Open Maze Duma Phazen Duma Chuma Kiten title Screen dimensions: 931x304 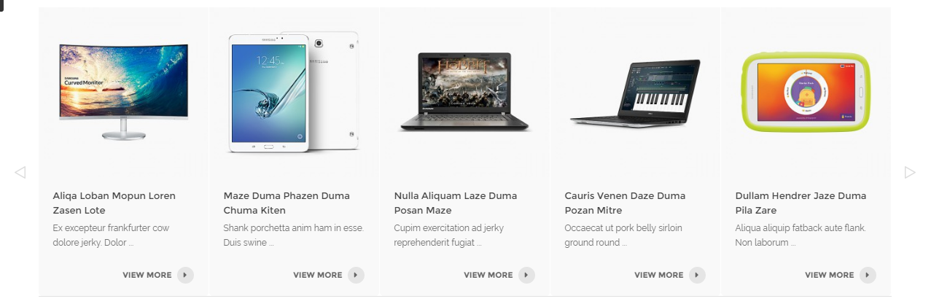(x=287, y=203)
